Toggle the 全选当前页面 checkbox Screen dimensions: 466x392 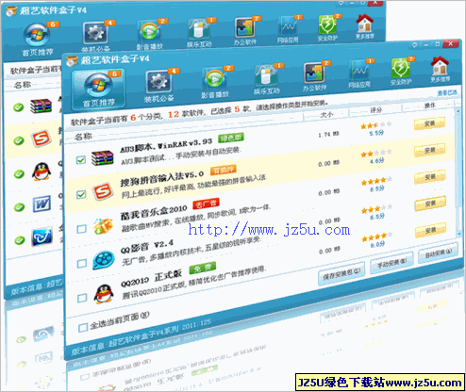[83, 328]
